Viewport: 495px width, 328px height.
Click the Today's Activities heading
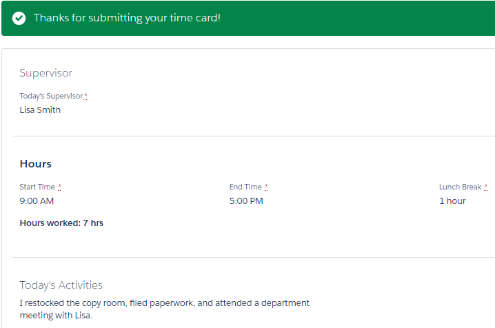[x=61, y=285]
